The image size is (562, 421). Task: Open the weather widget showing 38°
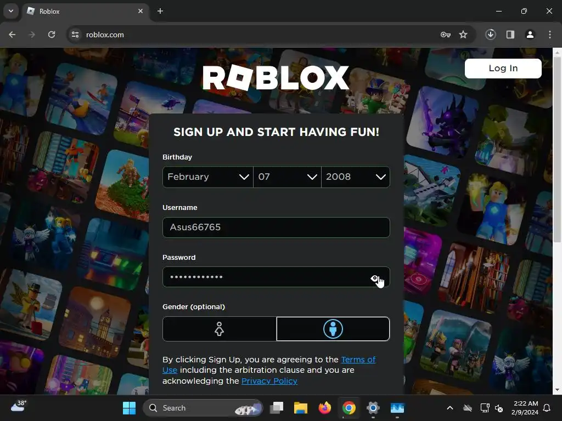pyautogui.click(x=18, y=406)
